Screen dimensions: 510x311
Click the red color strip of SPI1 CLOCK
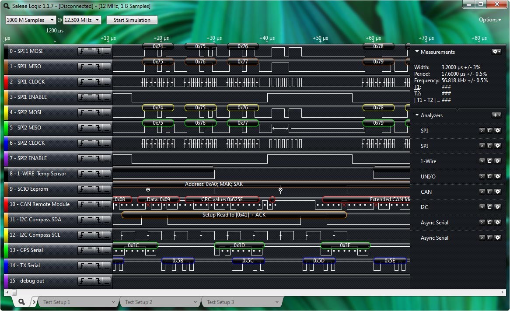(6, 82)
